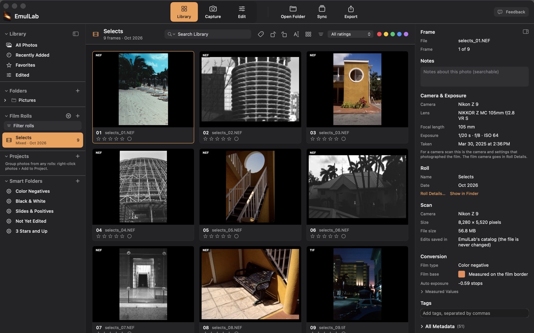
Task: Click the Export toolbar button
Action: point(351,12)
